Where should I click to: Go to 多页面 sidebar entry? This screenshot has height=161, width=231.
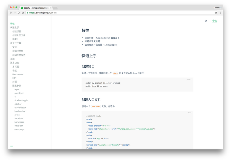click(x=16, y=67)
